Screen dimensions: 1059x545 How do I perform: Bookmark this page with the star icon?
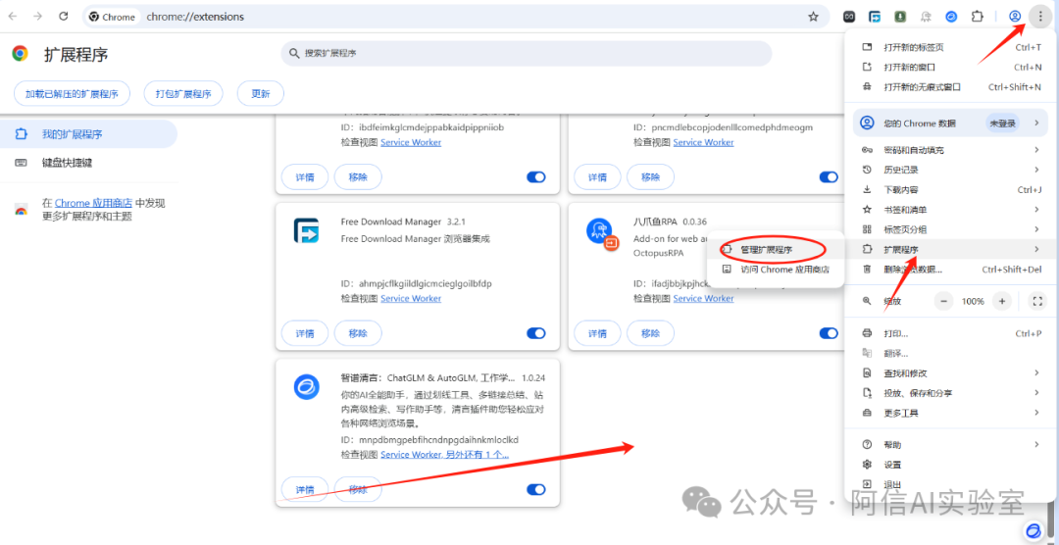(813, 17)
